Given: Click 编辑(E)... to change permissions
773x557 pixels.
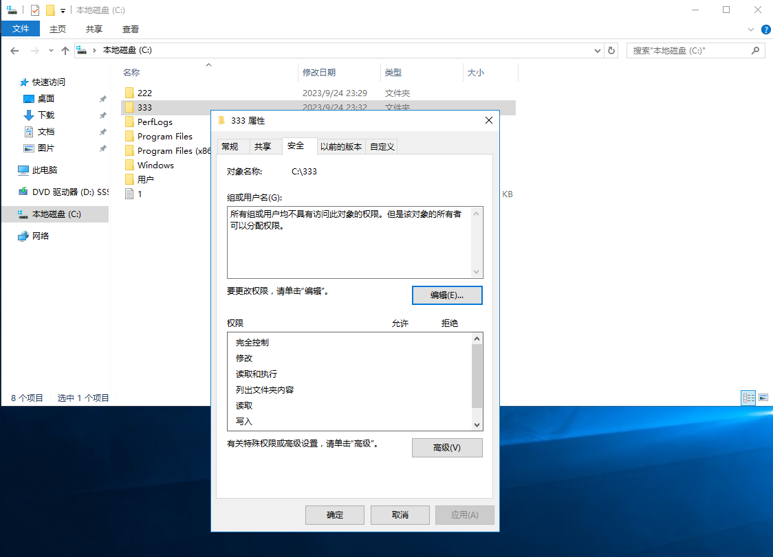Looking at the screenshot, I should click(447, 295).
